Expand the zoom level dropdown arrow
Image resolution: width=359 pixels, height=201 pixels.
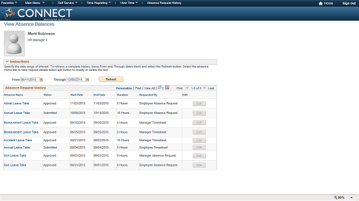click(352, 198)
